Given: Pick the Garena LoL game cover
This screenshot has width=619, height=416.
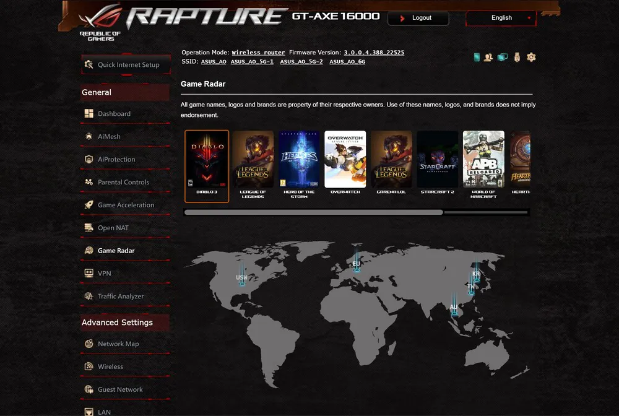Looking at the screenshot, I should [x=392, y=160].
